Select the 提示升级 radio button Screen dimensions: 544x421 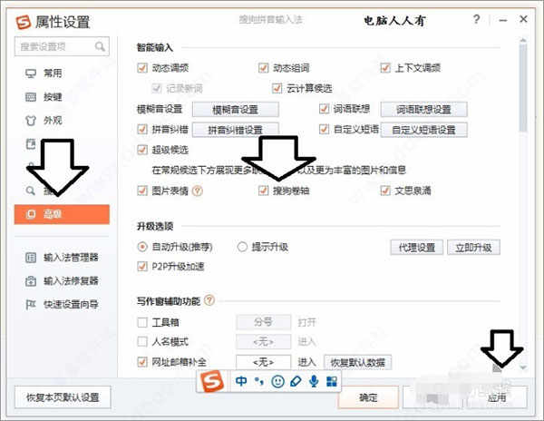coord(242,247)
